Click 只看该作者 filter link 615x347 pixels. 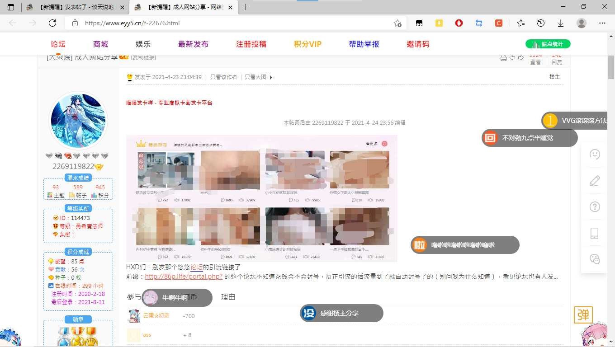coord(223,77)
